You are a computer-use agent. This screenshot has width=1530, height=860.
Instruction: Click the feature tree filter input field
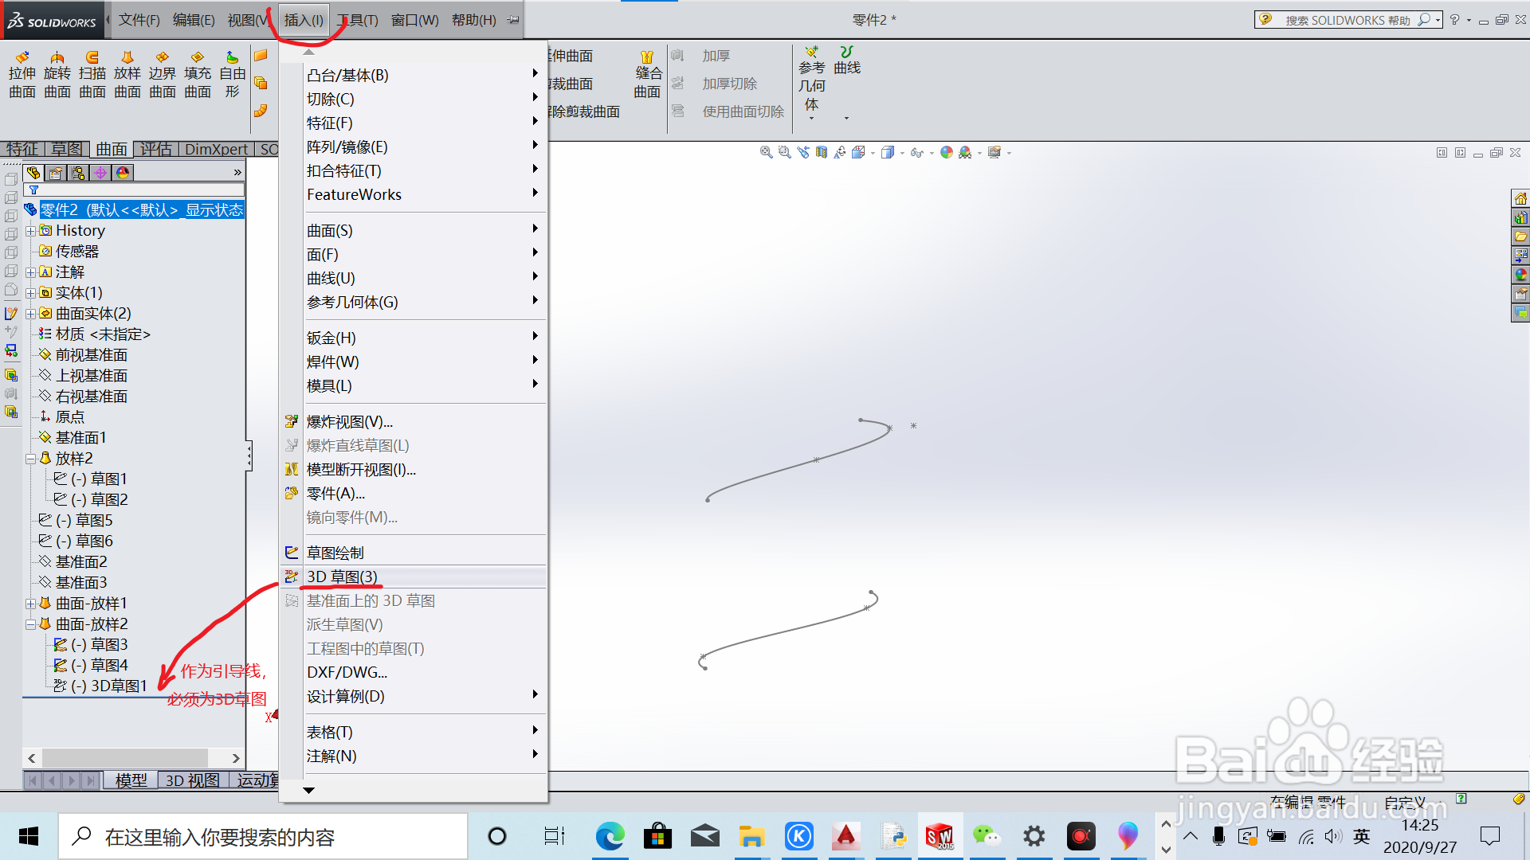135,190
